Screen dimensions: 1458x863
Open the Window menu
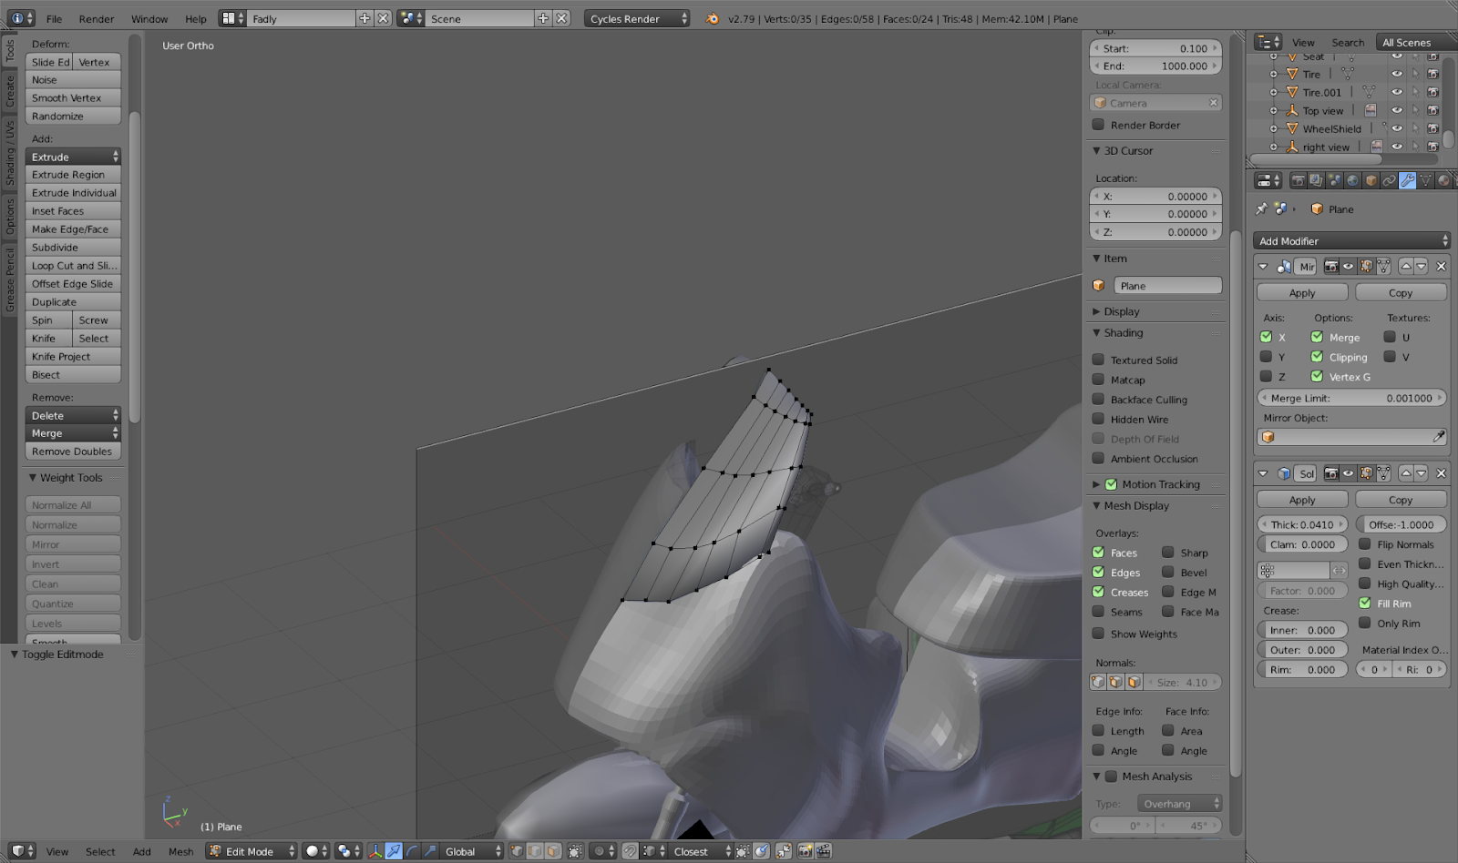point(149,18)
